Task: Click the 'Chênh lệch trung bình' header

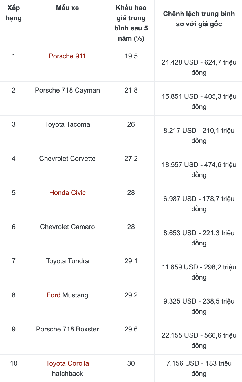Action: pos(199,19)
